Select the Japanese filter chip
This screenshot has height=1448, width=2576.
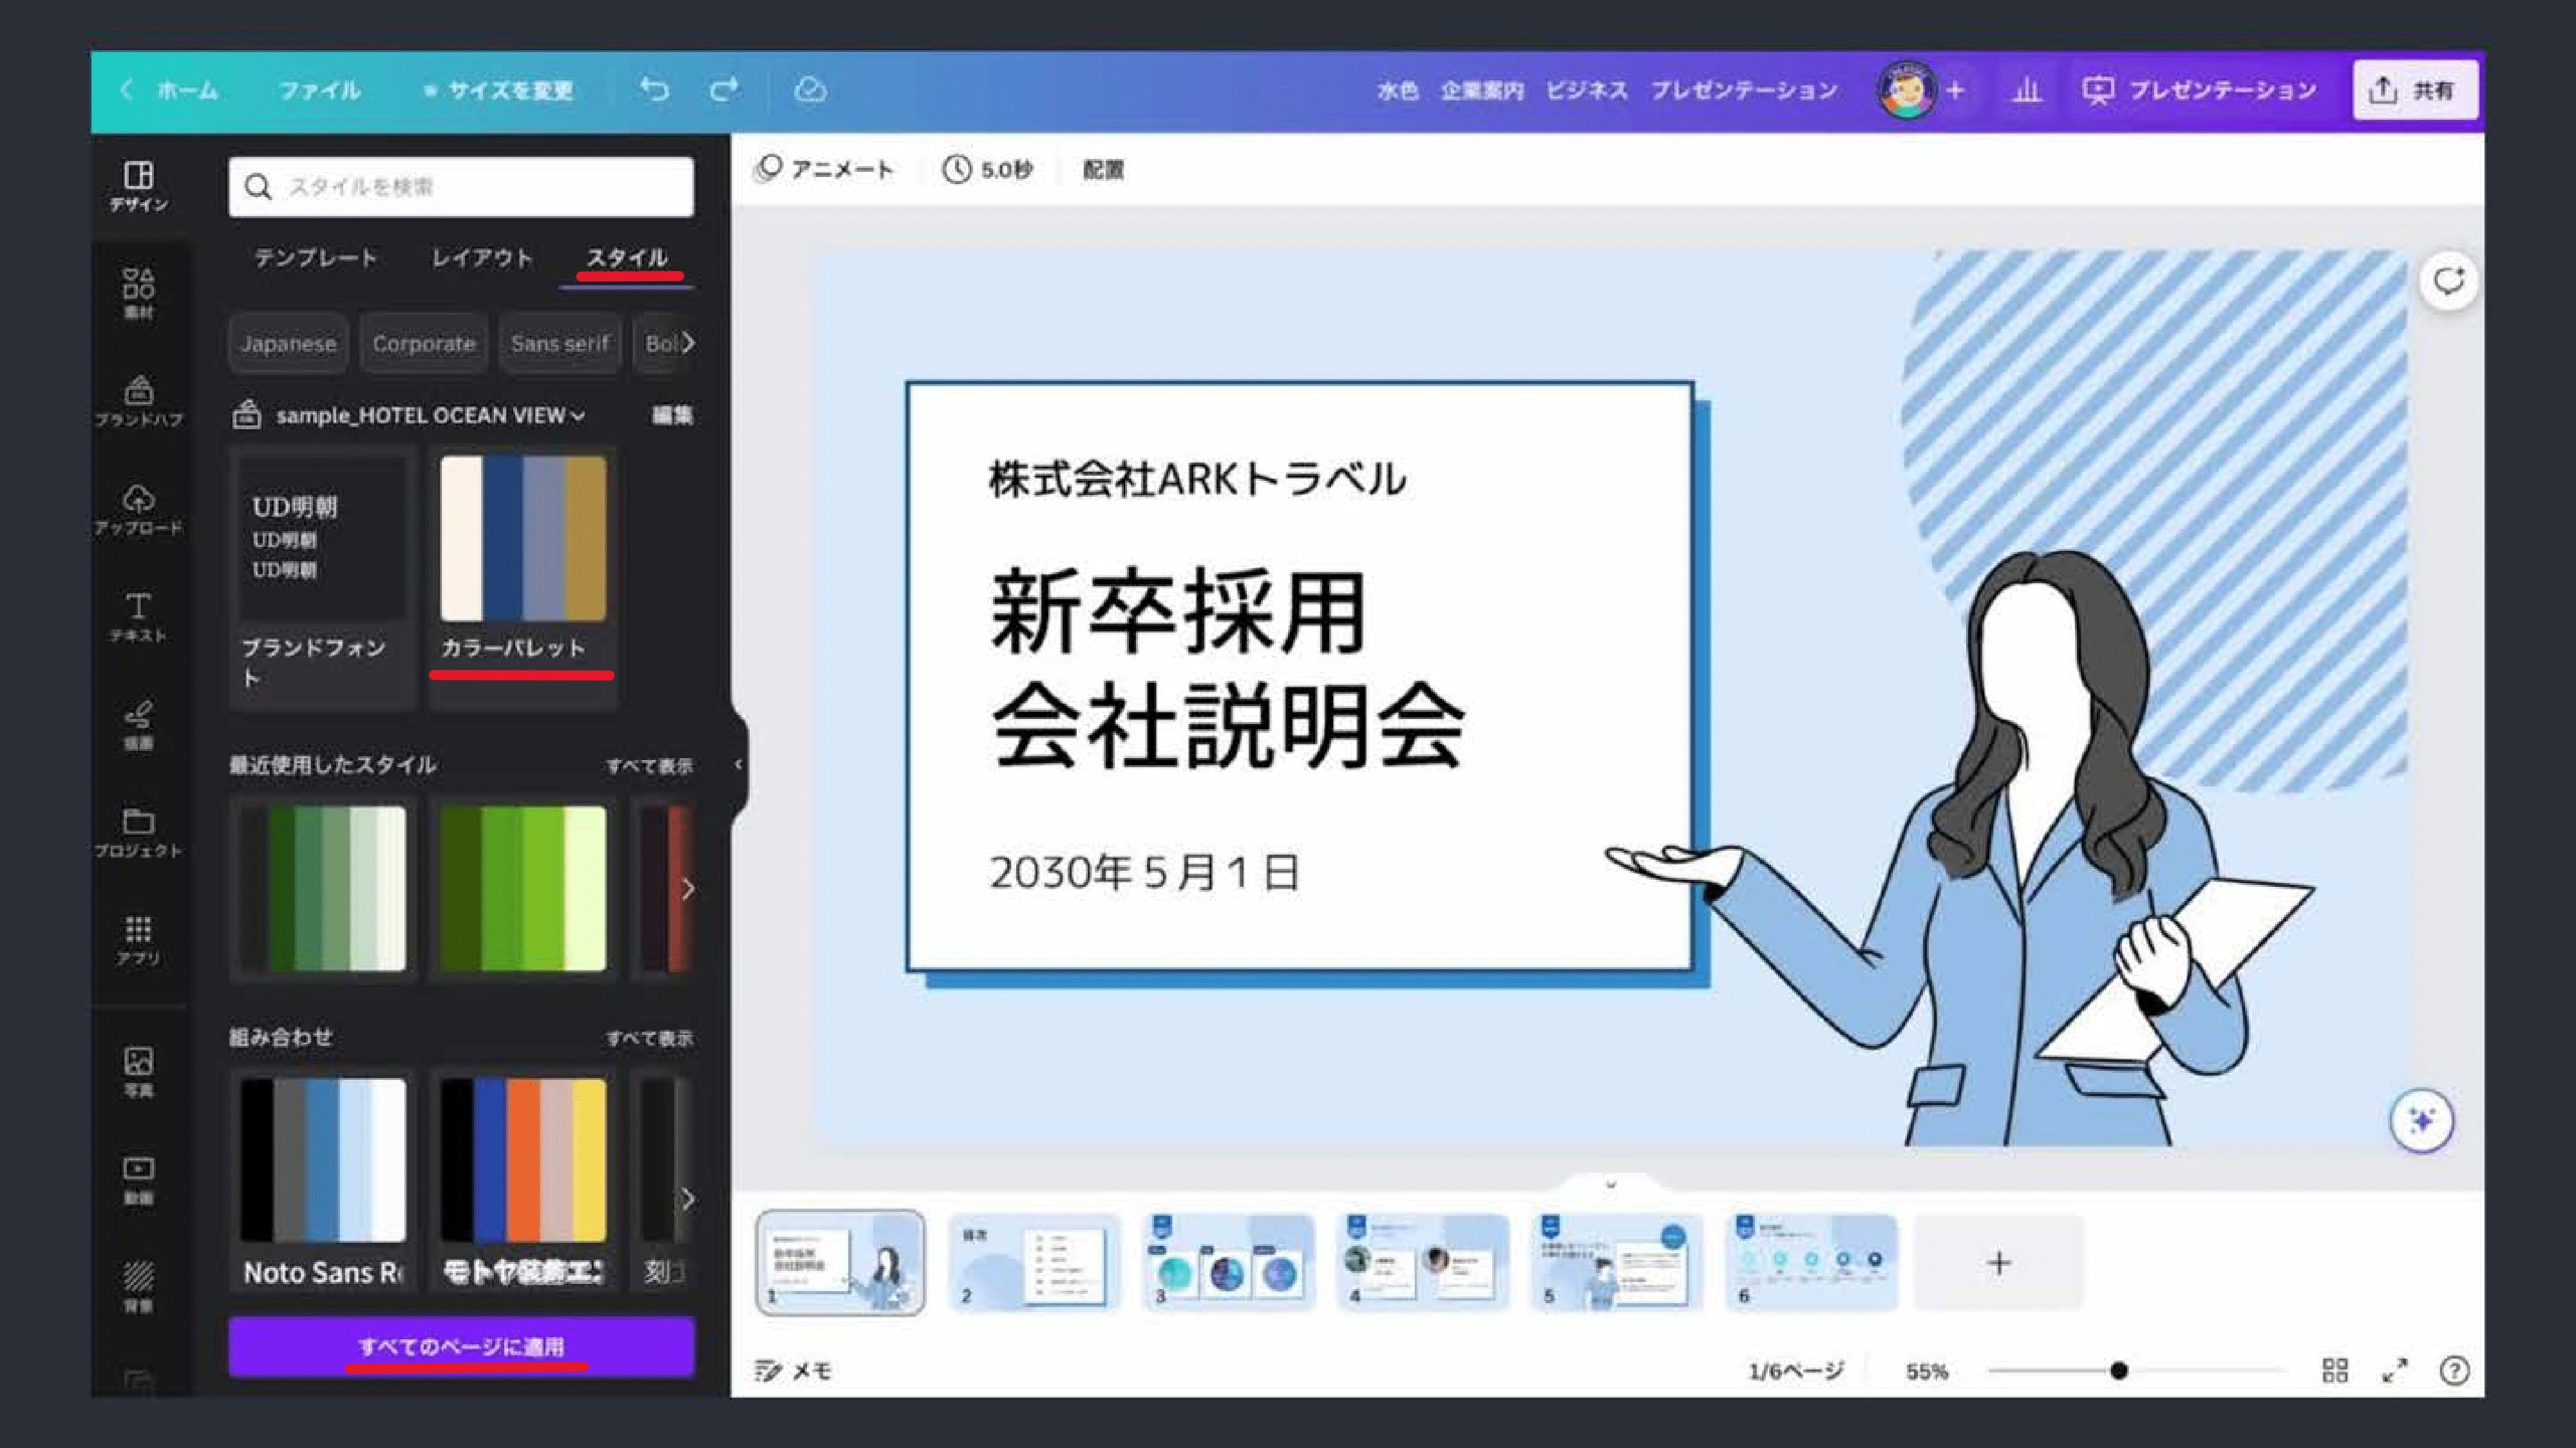pyautogui.click(x=288, y=343)
